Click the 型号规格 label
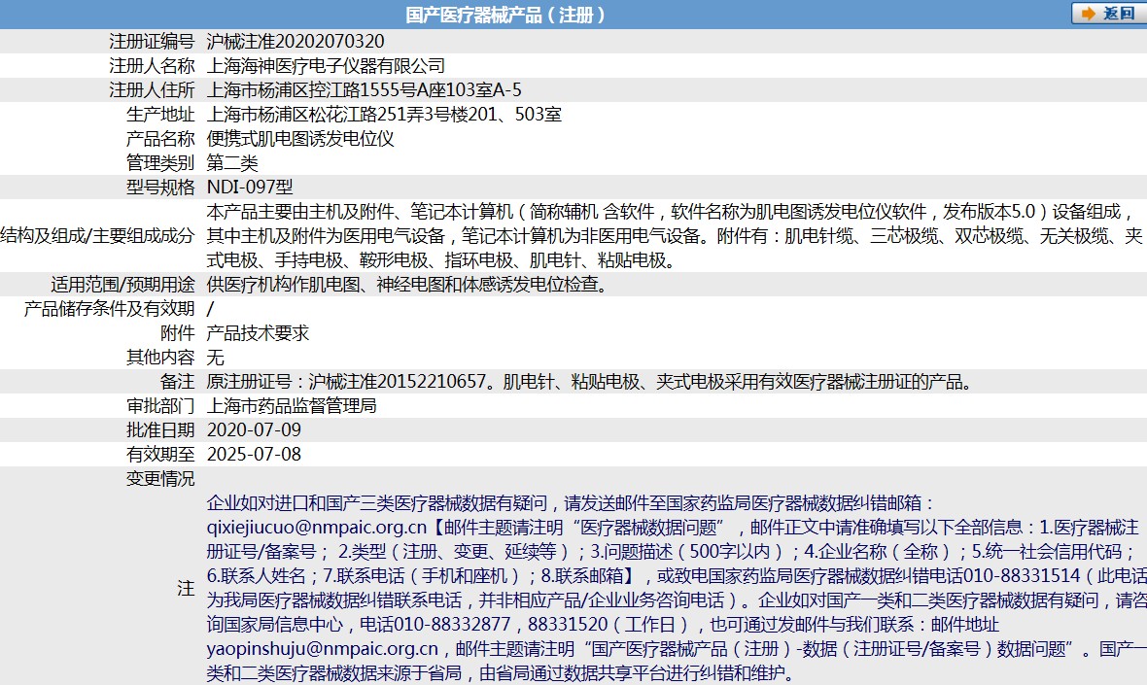Screen dimensions: 1147x685 pyautogui.click(x=161, y=187)
